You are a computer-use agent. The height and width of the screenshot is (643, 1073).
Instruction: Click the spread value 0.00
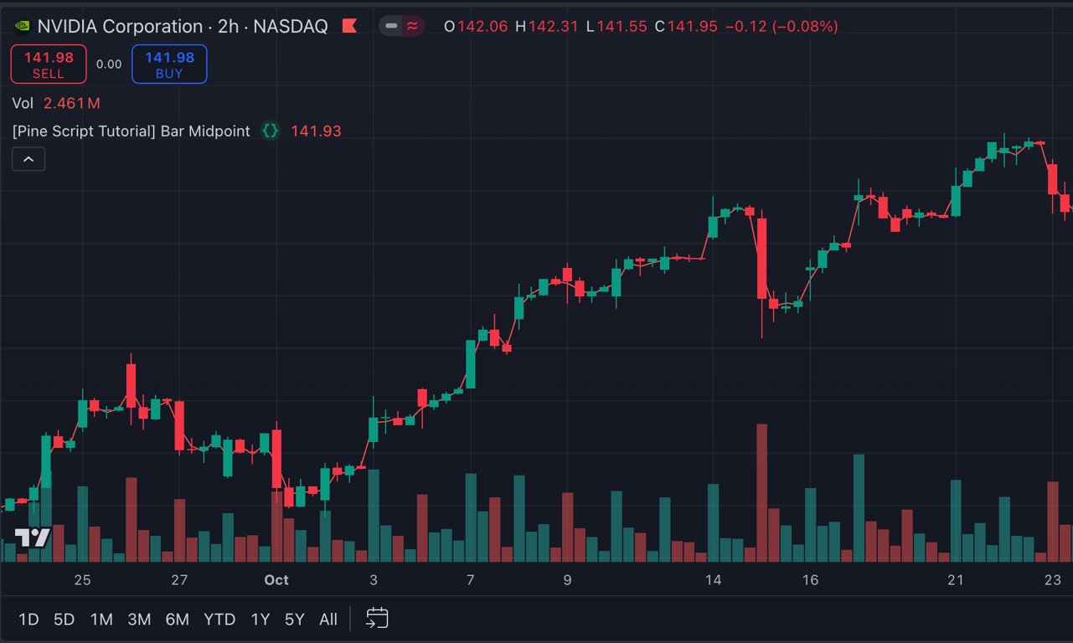pos(109,64)
